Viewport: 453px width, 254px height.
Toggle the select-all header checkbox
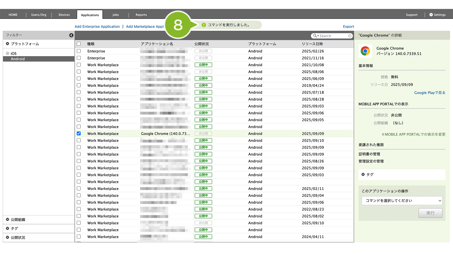79,44
